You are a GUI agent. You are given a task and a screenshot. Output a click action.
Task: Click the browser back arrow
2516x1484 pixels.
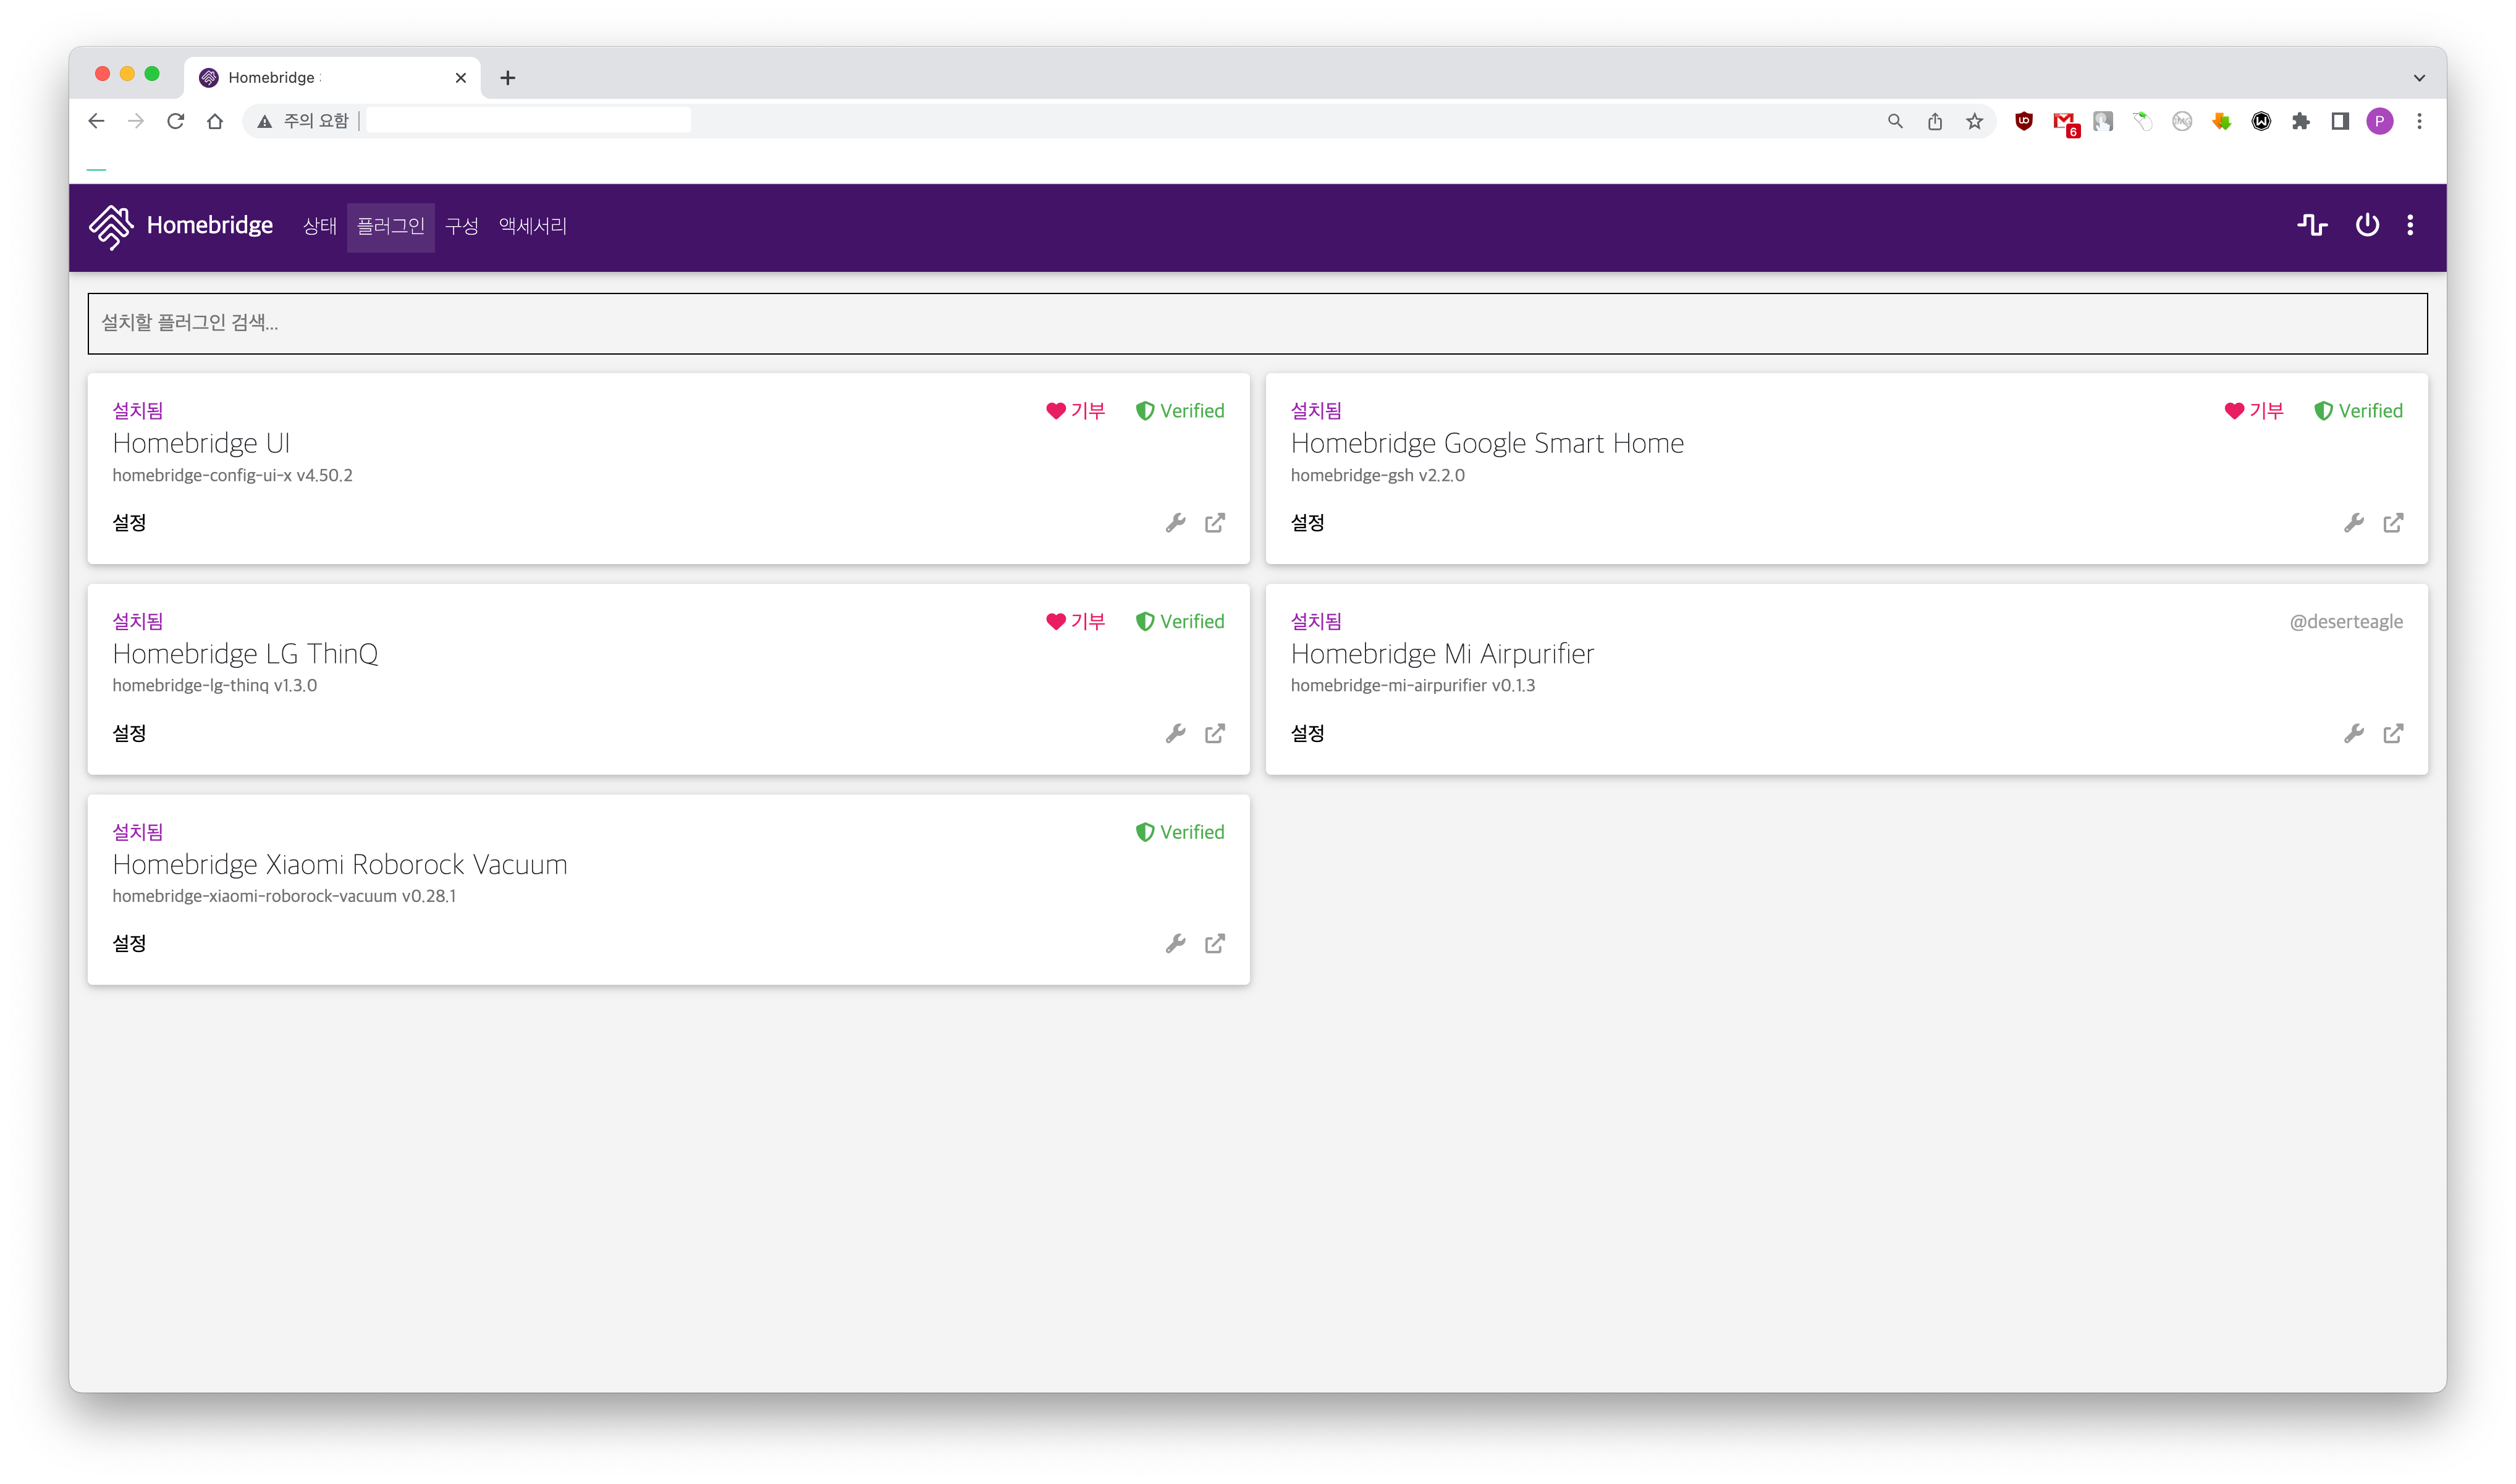[x=96, y=121]
